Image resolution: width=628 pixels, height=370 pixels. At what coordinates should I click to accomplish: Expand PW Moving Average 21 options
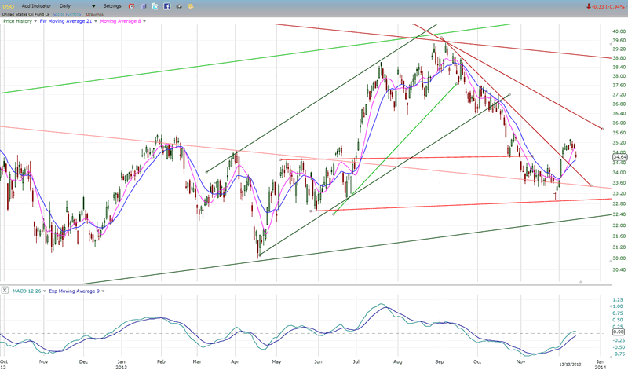(96, 21)
